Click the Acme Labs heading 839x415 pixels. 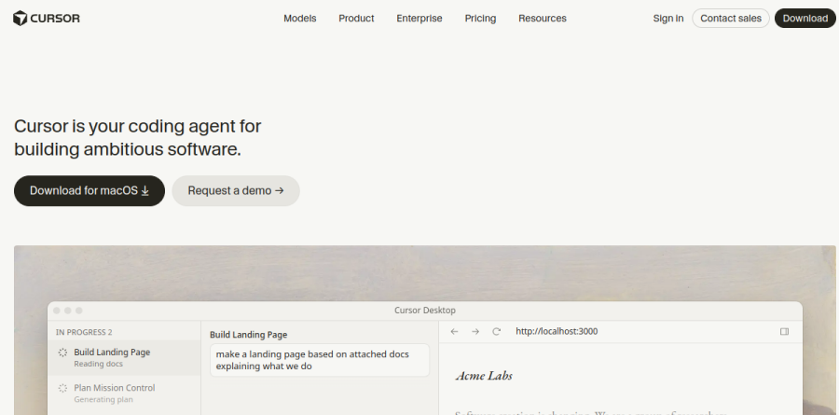click(484, 376)
